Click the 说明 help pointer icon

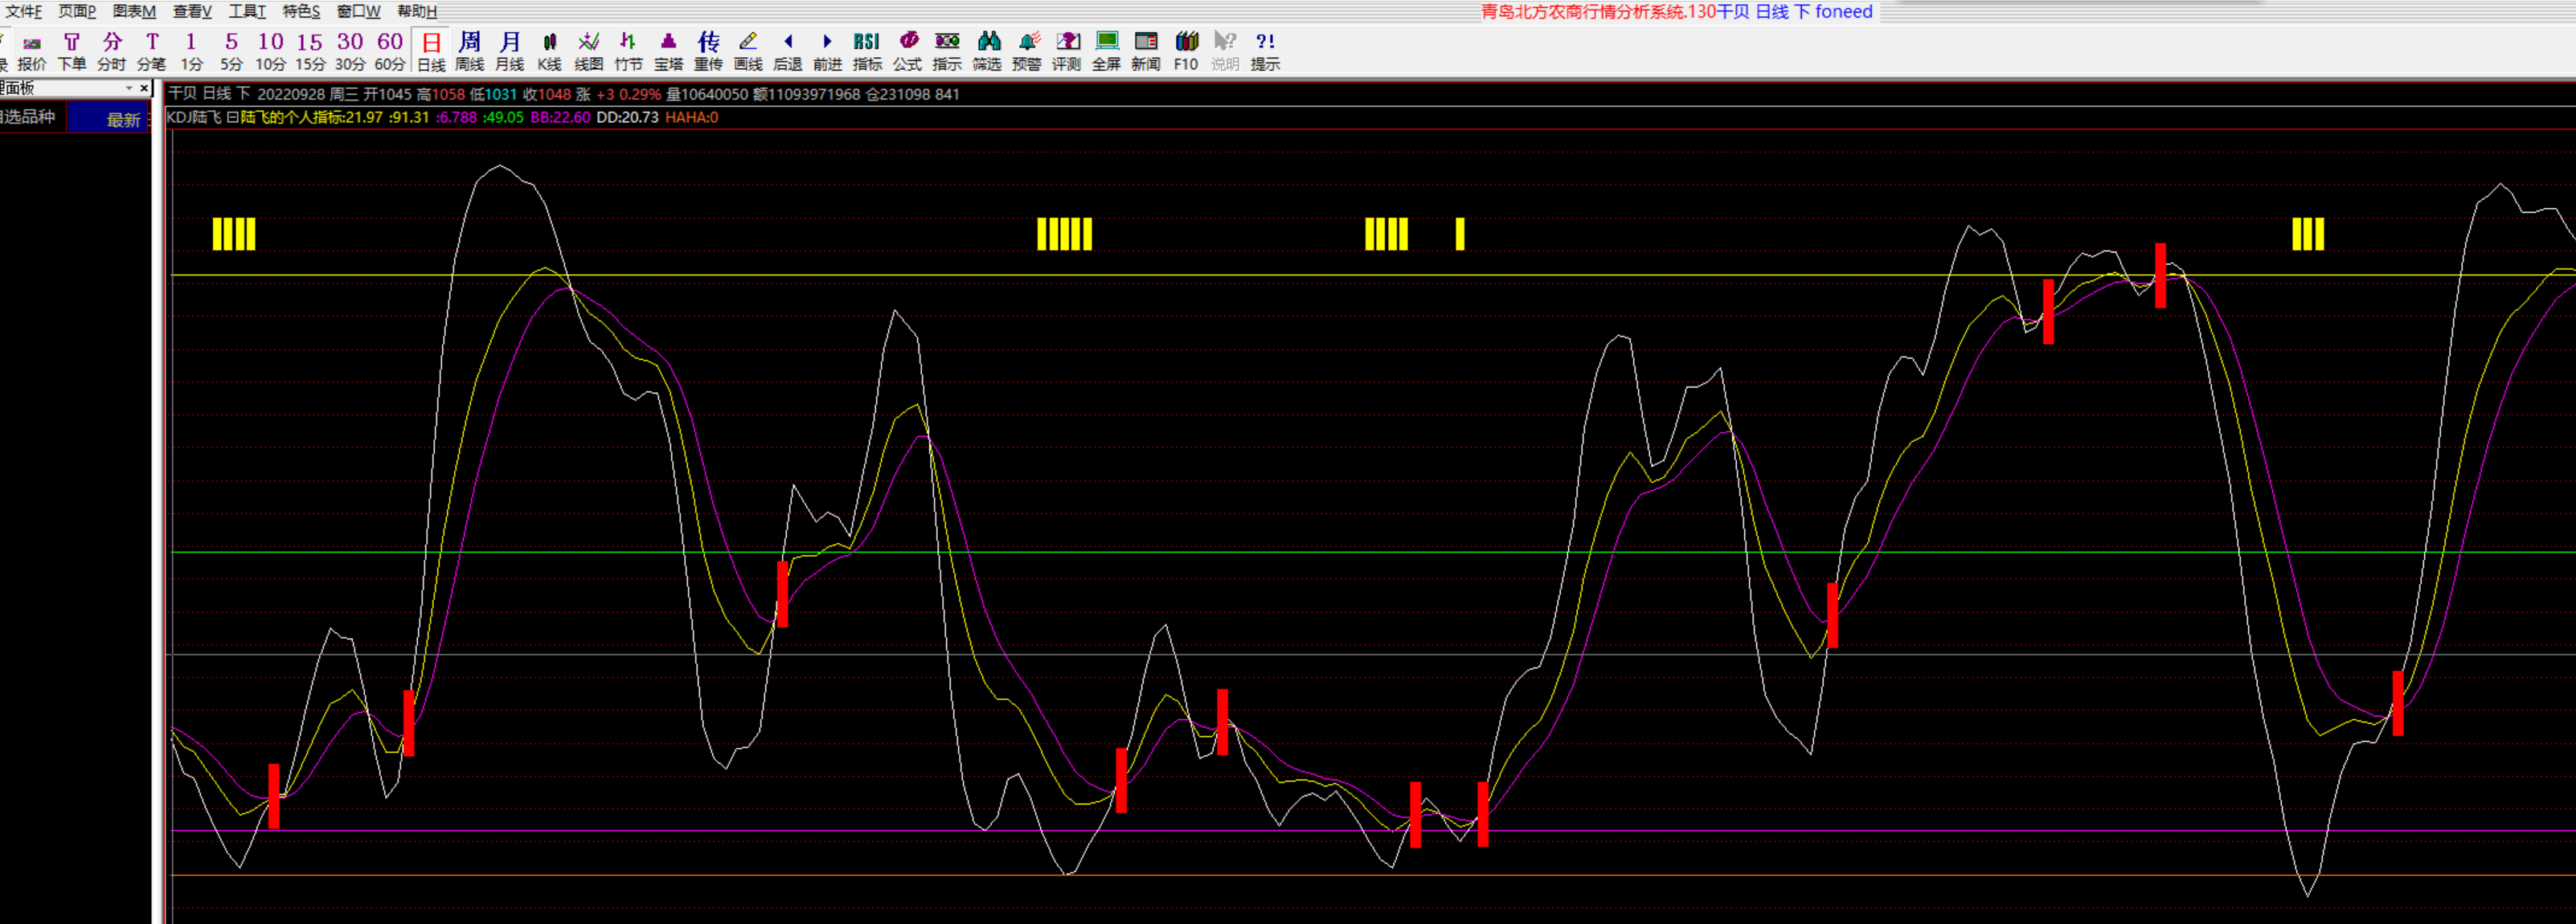(x=1225, y=52)
